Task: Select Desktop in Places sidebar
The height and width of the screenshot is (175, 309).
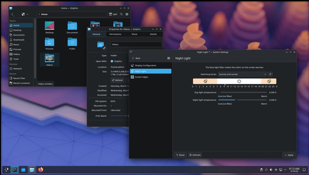Action: (x=21, y=30)
